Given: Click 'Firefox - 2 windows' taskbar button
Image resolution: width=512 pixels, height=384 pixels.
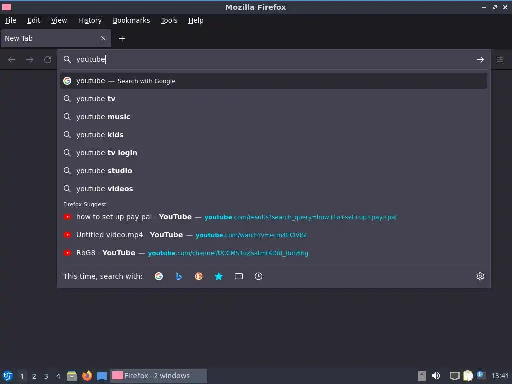Looking at the screenshot, I should point(158,376).
